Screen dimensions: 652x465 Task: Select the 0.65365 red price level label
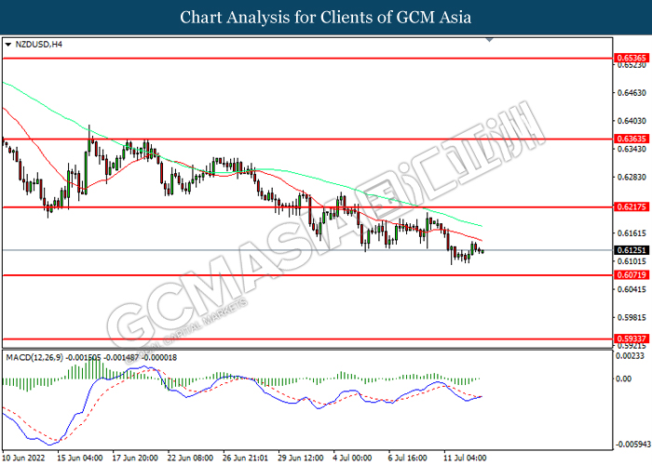631,58
